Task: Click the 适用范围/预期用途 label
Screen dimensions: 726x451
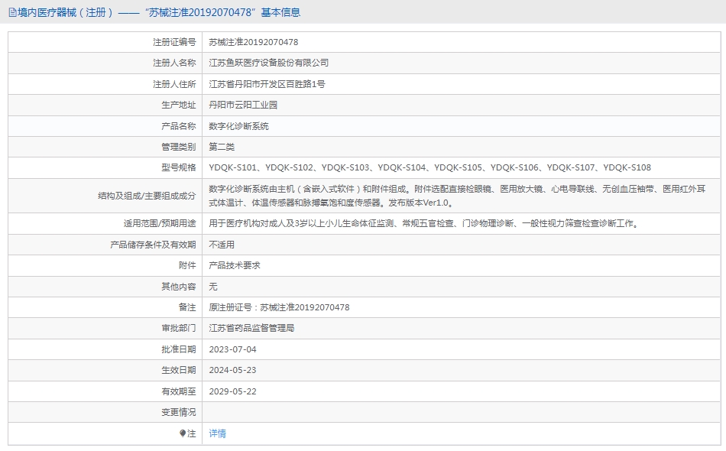Action: 160,224
